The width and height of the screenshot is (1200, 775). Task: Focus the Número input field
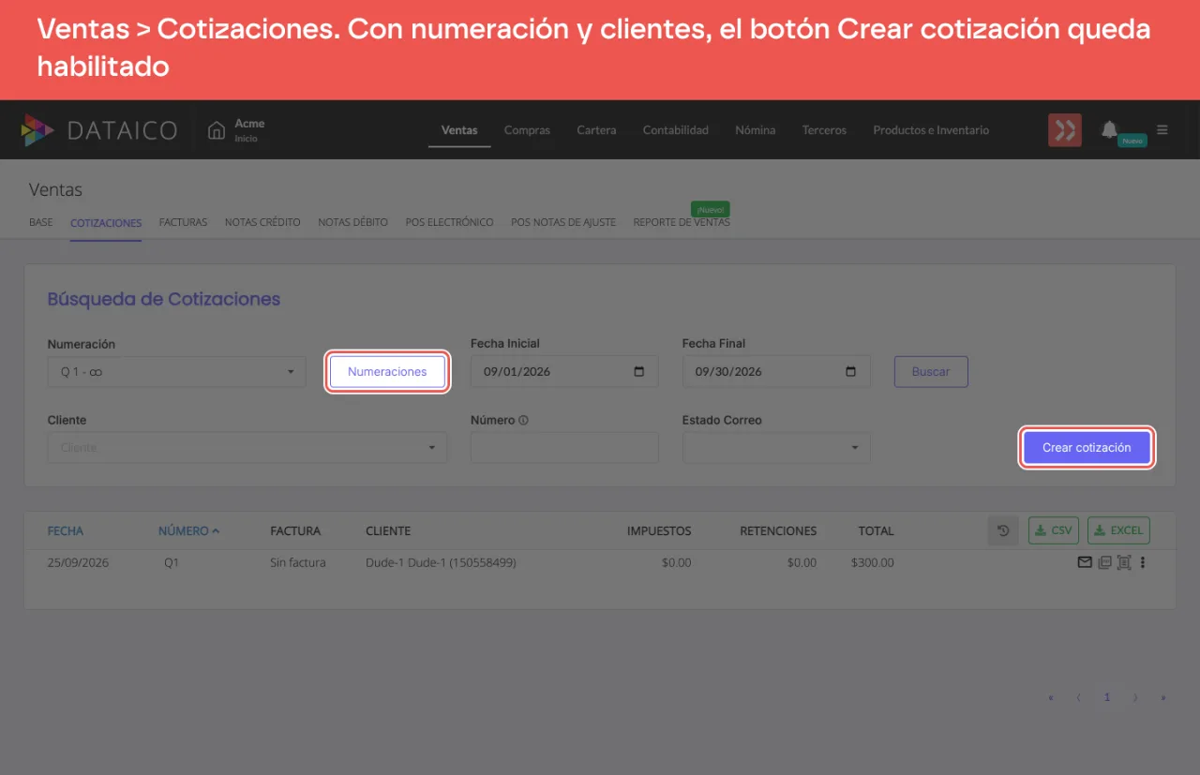pyautogui.click(x=564, y=447)
